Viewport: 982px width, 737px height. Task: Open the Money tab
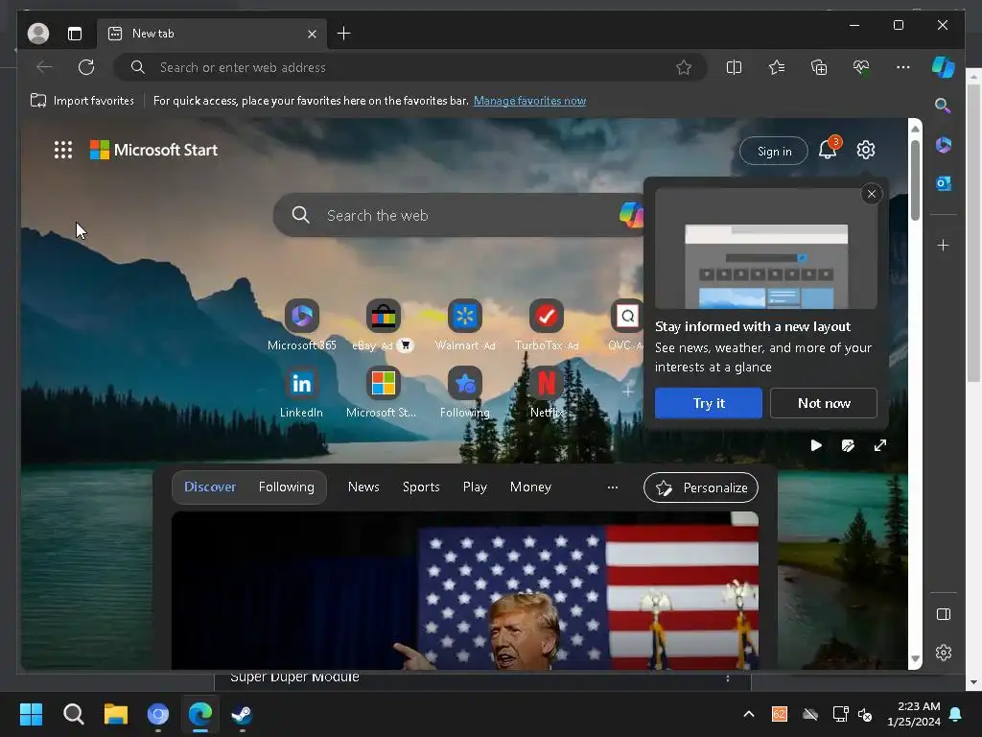530,487
